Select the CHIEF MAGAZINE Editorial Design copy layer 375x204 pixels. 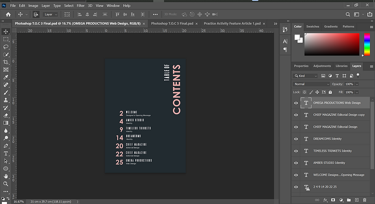click(x=339, y=115)
